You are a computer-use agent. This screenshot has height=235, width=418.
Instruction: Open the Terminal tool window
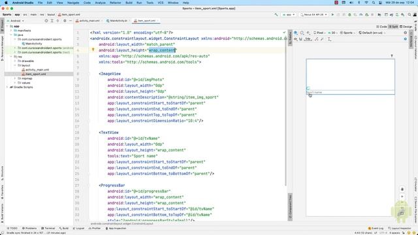[x=48, y=228]
